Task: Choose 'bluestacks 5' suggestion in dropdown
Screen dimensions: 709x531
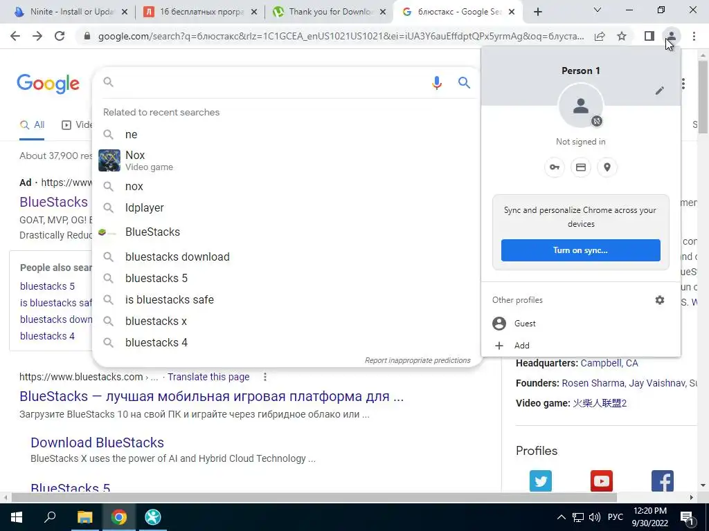Action: (286, 278)
